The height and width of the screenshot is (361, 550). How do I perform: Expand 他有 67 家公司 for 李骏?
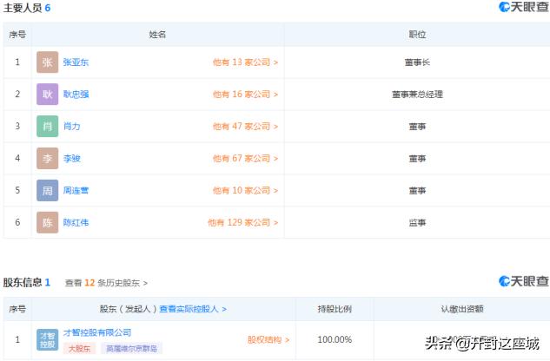click(245, 158)
